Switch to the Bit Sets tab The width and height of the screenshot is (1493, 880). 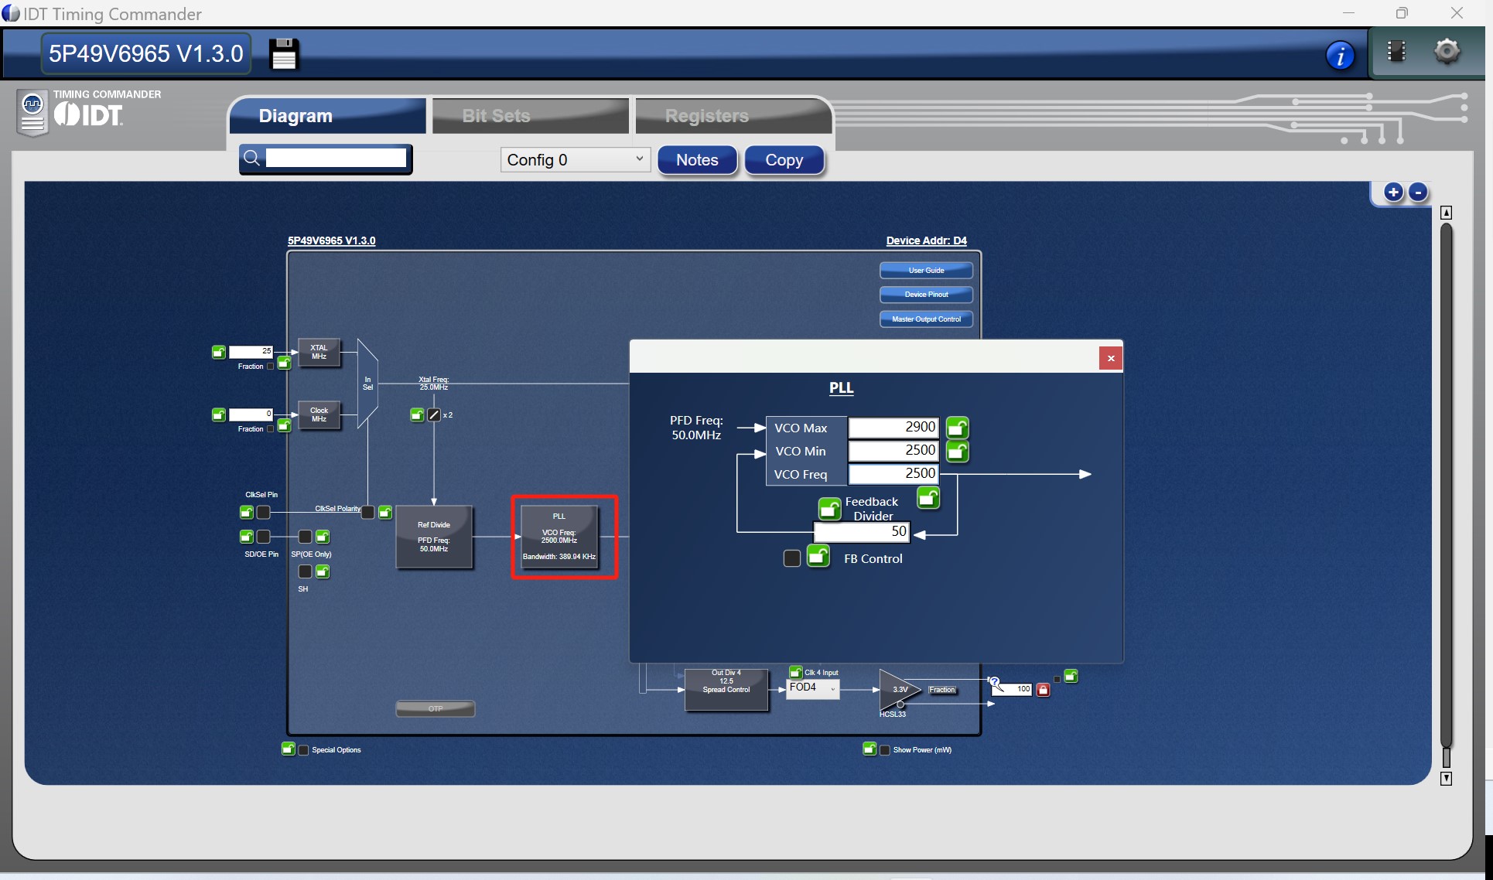(530, 116)
